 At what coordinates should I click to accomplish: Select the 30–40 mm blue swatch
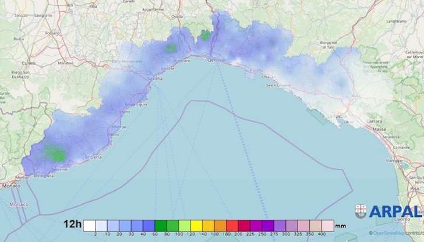point(137,226)
